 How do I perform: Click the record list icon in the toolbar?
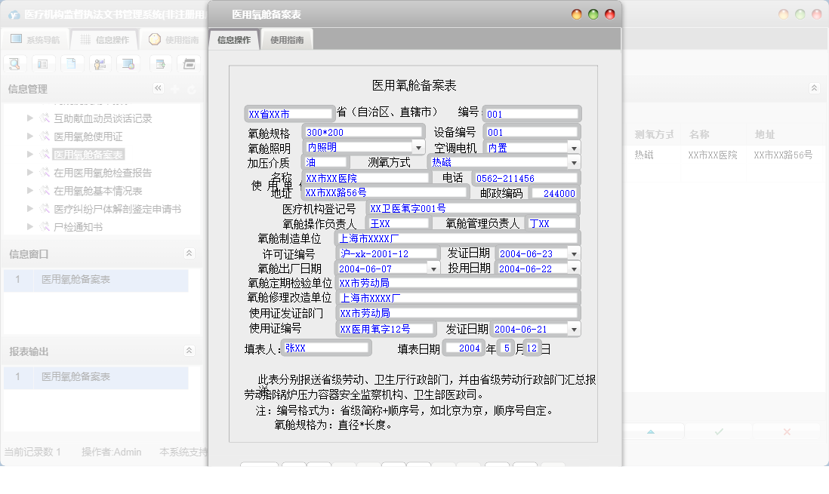[43, 63]
